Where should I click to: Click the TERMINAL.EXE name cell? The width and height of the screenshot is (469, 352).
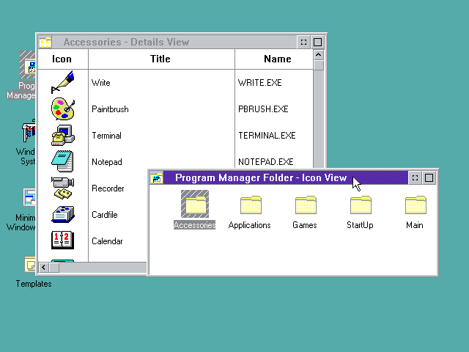[267, 136]
